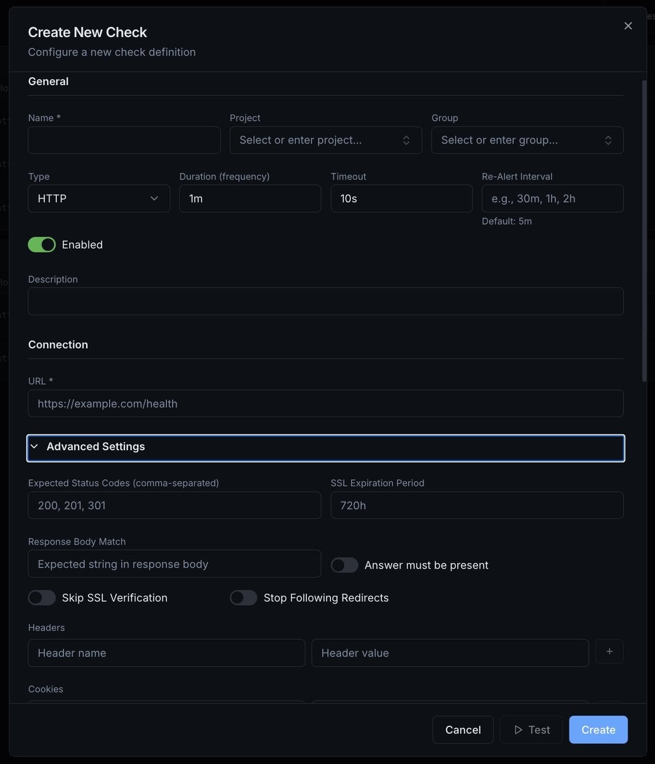The image size is (655, 764).
Task: Cancel the new check creation
Action: pos(463,730)
